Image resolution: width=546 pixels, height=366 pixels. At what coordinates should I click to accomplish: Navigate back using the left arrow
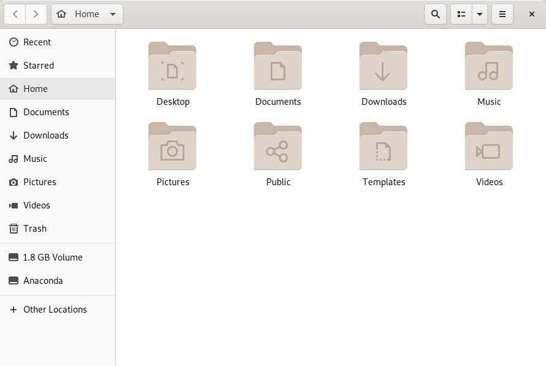(15, 13)
